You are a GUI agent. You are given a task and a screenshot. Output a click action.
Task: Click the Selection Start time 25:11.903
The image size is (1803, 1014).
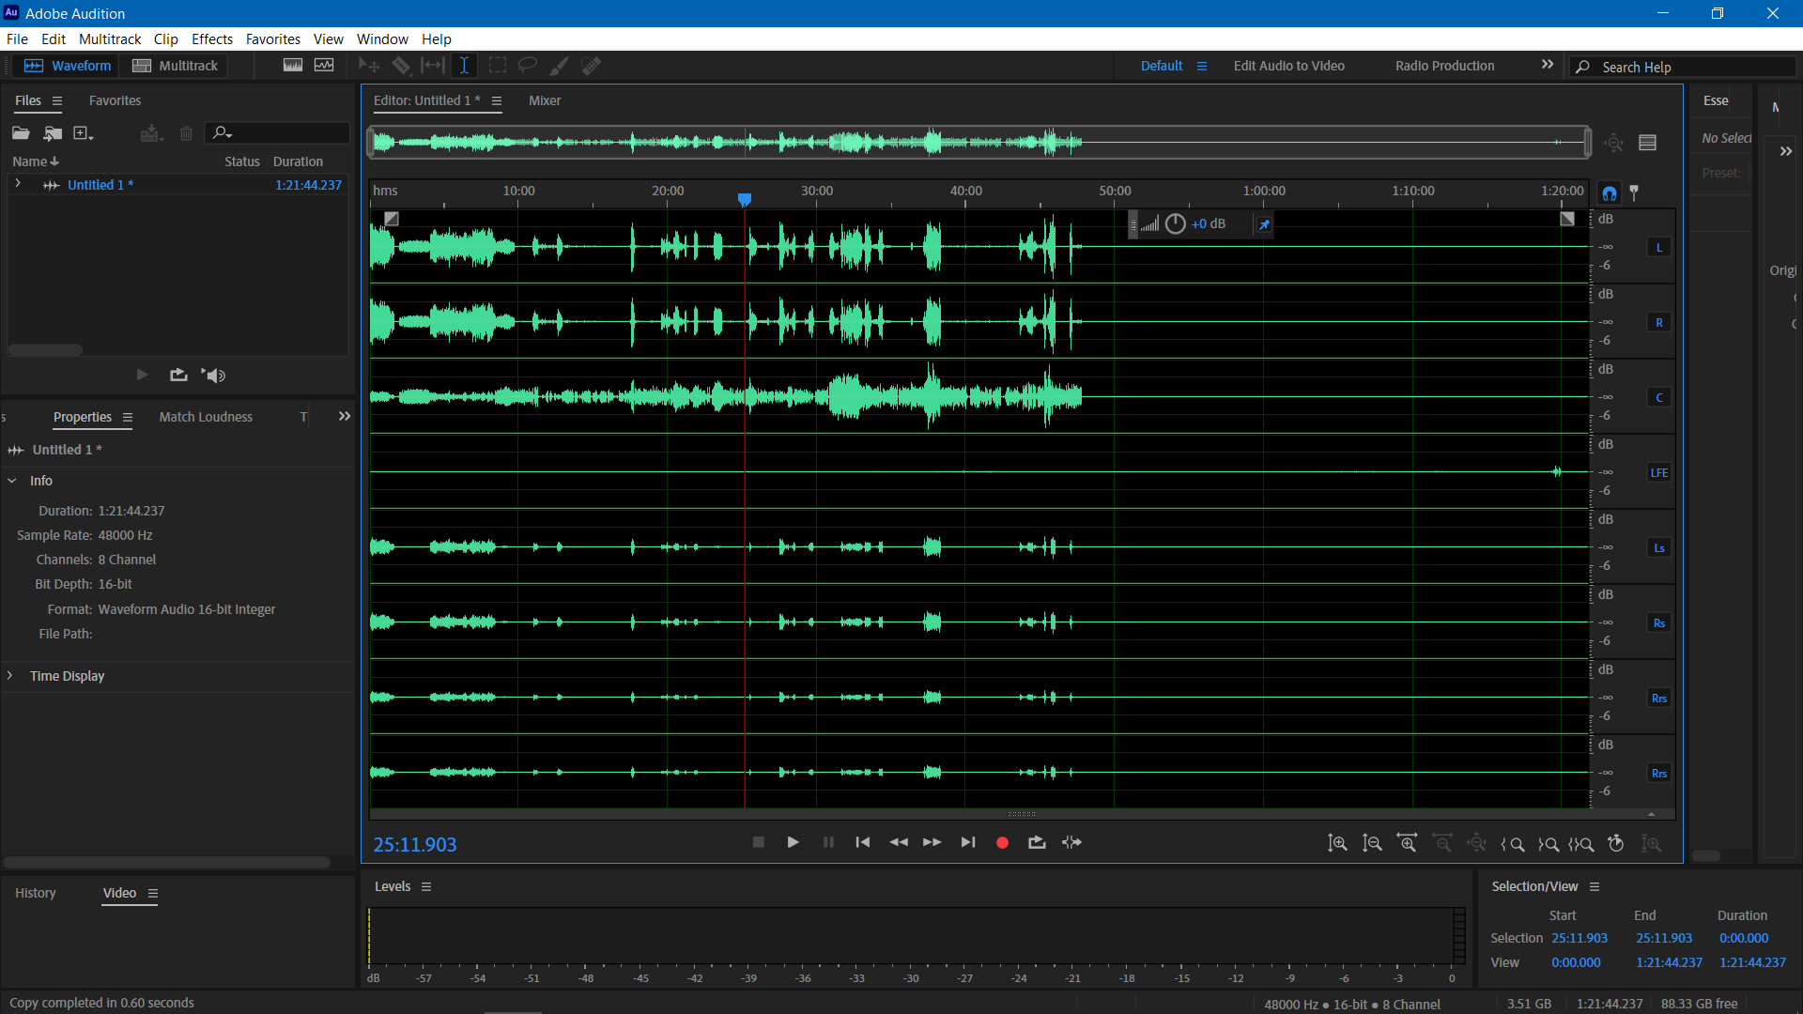pyautogui.click(x=1579, y=938)
